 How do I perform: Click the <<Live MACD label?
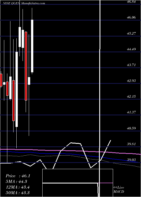click(x=119, y=189)
